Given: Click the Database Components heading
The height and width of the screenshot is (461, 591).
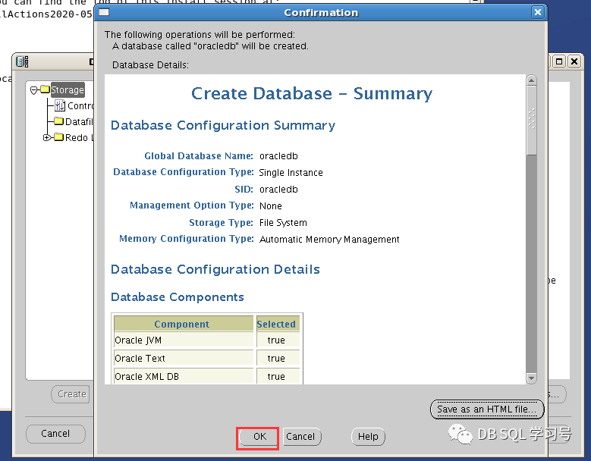Looking at the screenshot, I should [x=178, y=297].
